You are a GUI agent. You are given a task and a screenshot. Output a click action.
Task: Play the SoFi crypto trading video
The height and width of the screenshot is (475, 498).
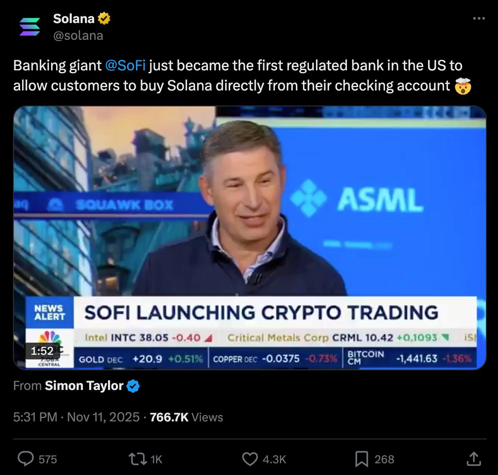point(249,237)
